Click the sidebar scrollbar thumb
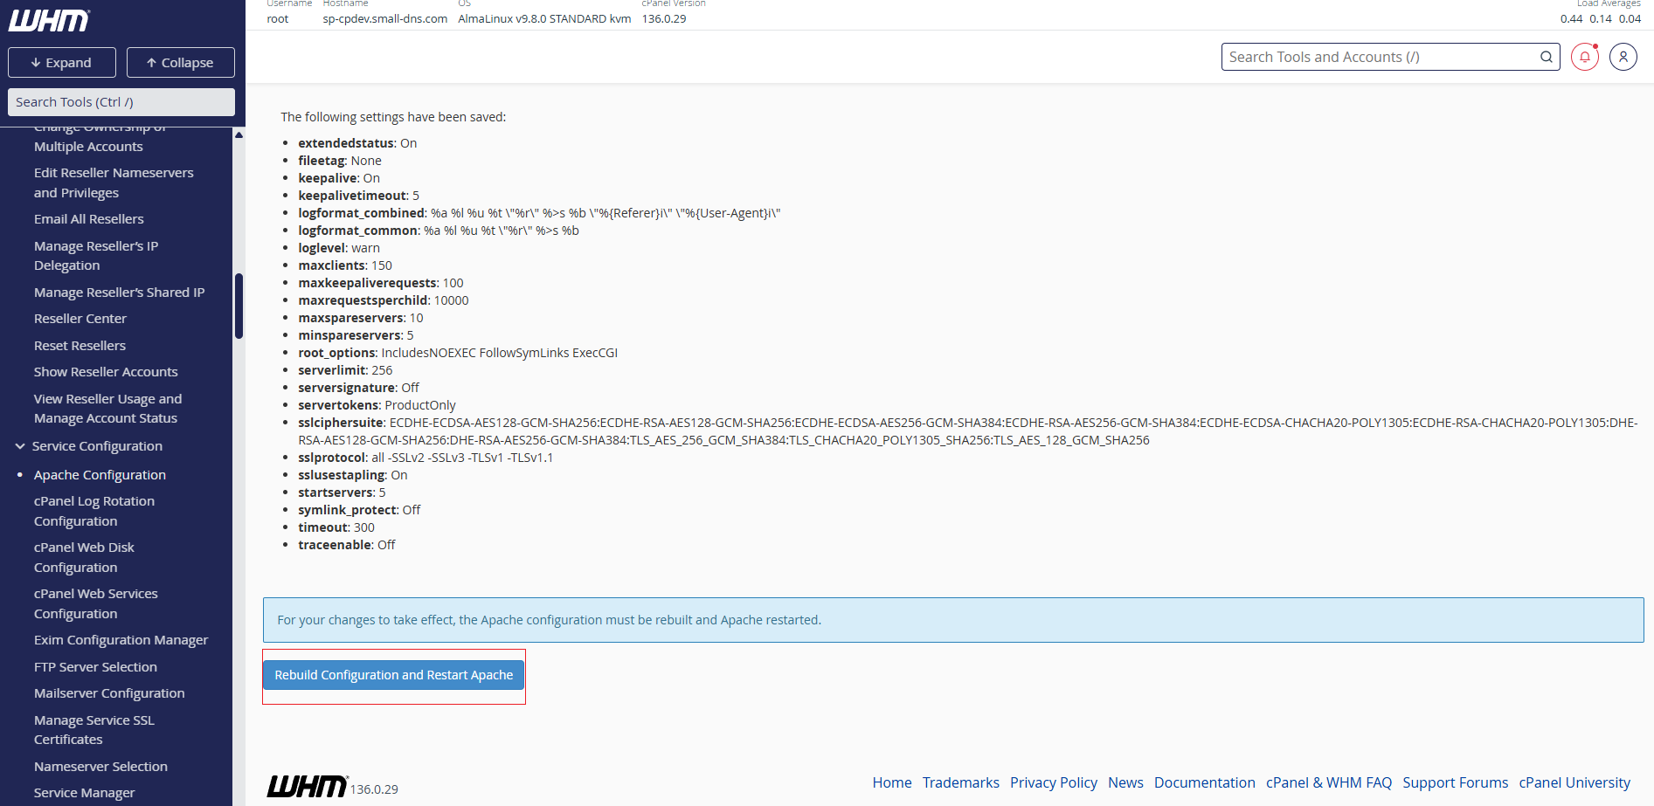Screen dimensions: 1654x806 coord(239,306)
